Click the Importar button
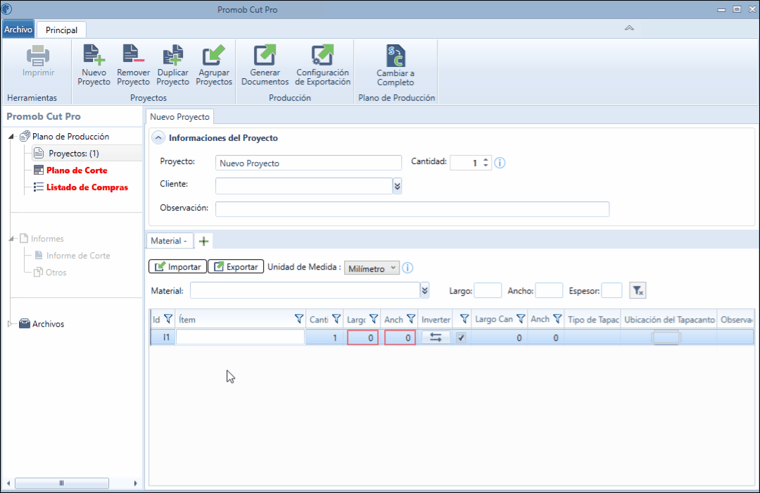The image size is (760, 493). (x=177, y=267)
